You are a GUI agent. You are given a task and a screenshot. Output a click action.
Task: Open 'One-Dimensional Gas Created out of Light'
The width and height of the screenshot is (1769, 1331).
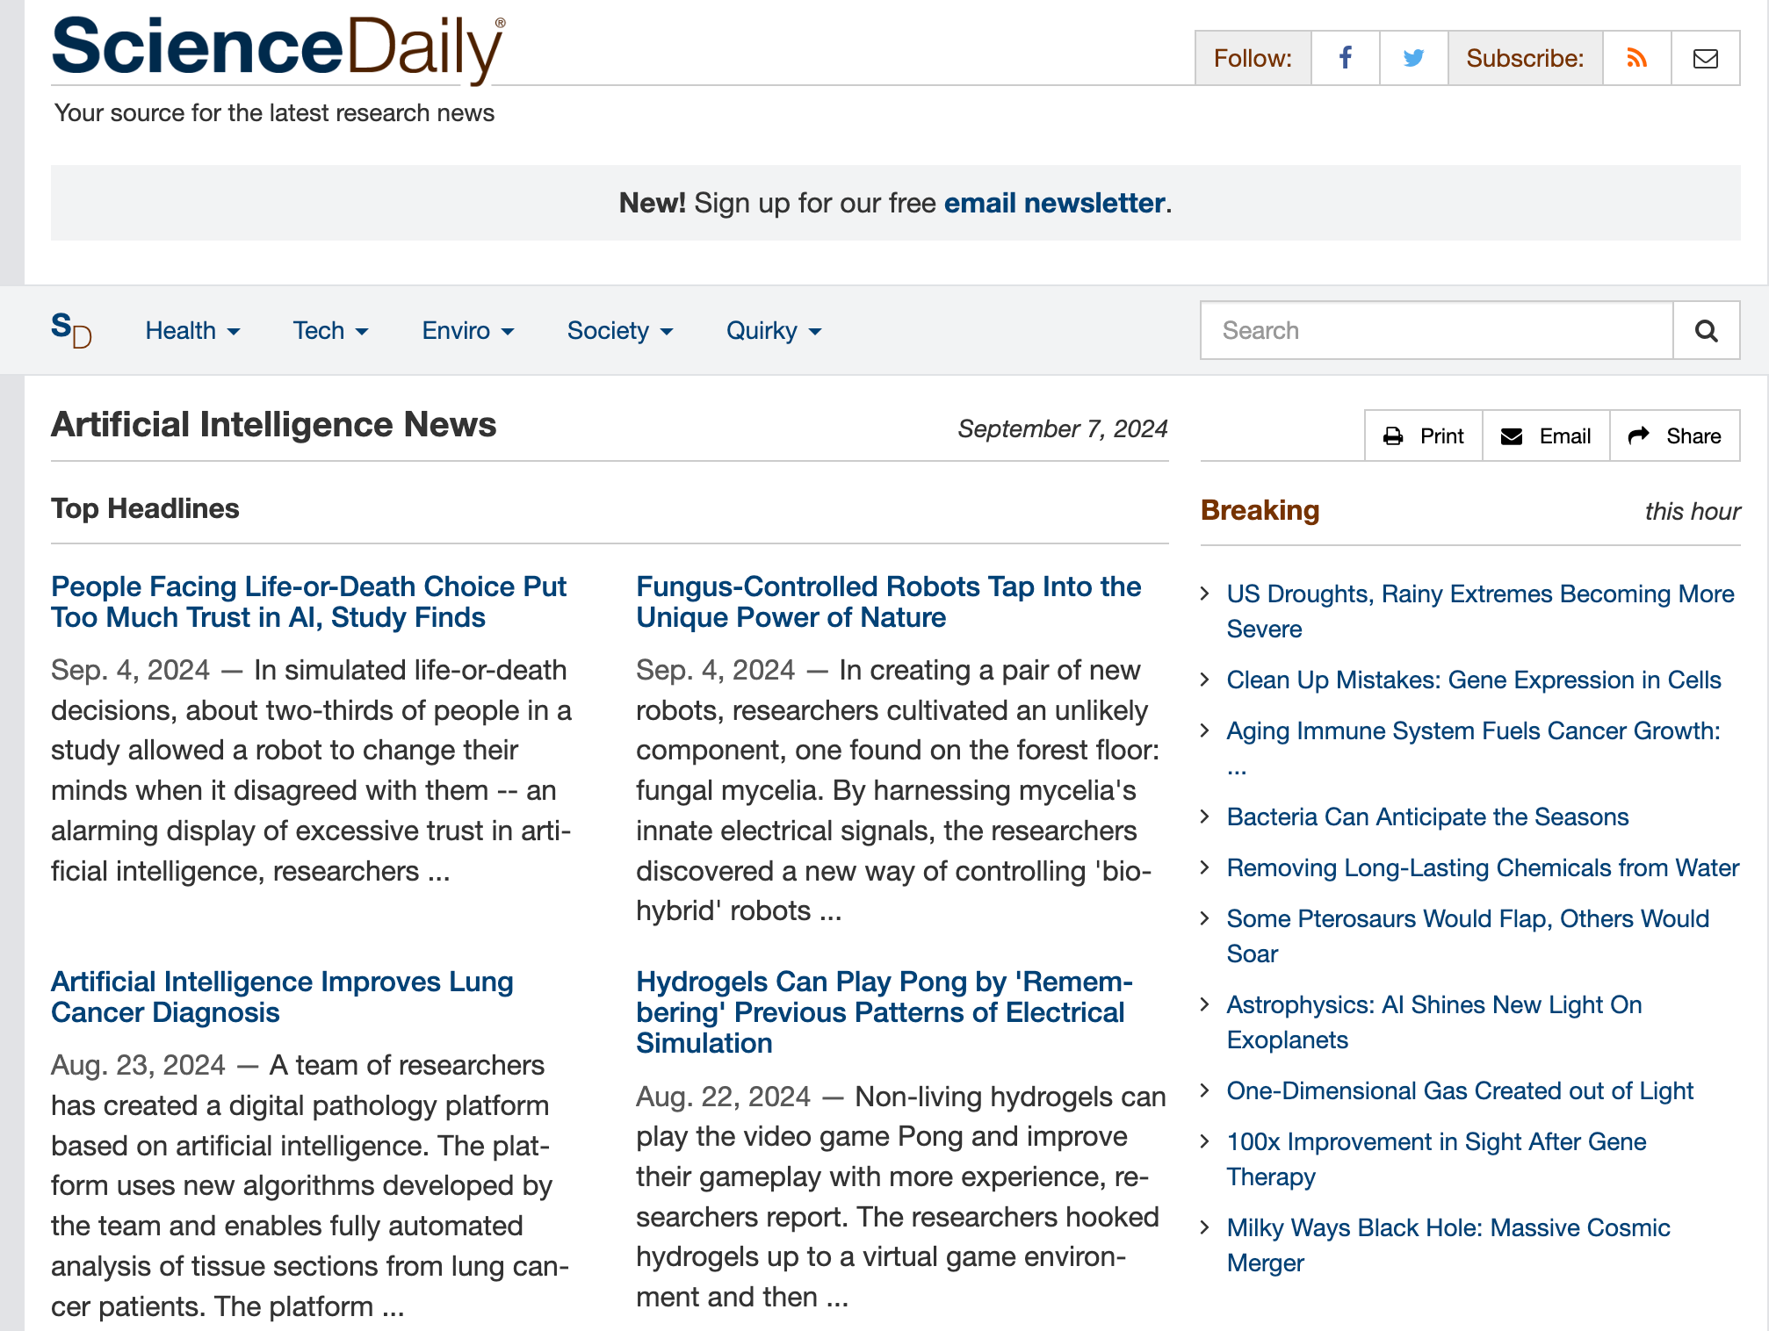pyautogui.click(x=1460, y=1090)
